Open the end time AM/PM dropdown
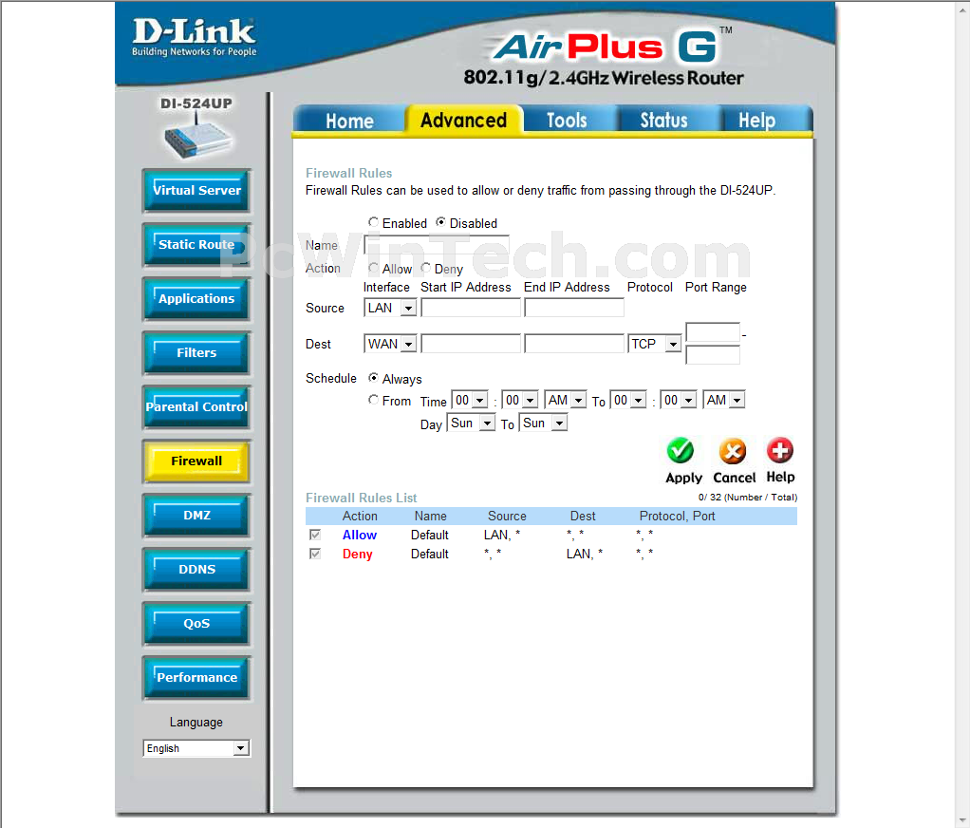The image size is (970, 828). (x=724, y=400)
